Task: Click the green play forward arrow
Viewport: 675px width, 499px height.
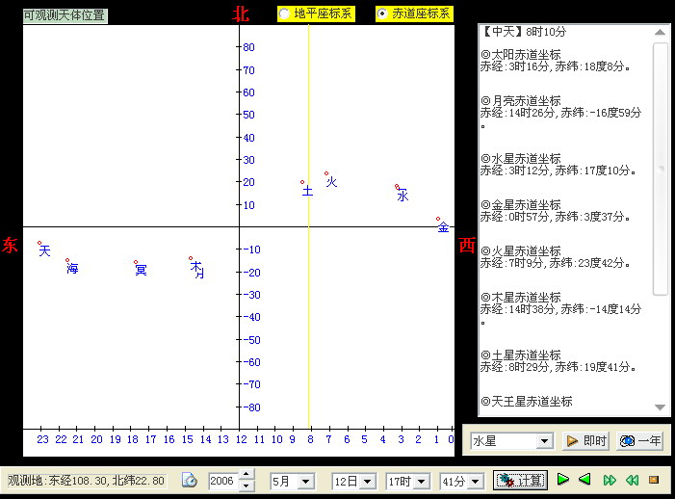Action: [x=563, y=480]
